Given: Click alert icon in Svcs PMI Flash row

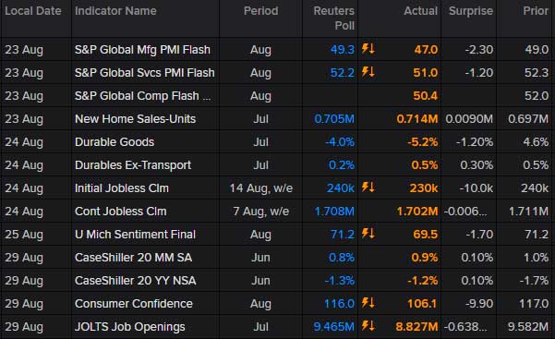Looking at the screenshot, I should [368, 72].
